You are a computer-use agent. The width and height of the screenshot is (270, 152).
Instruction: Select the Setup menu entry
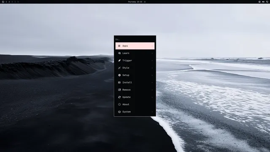[x=135, y=75]
